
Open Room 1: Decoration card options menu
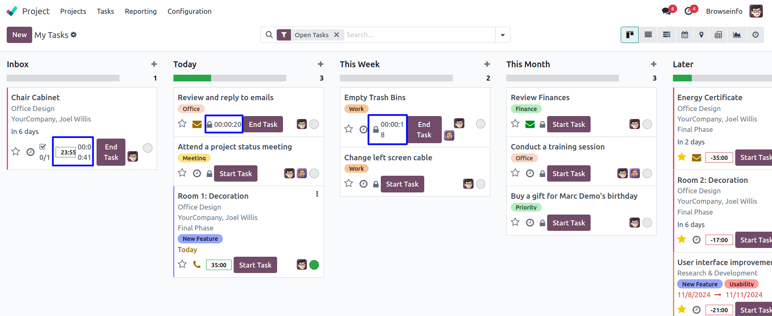click(317, 194)
